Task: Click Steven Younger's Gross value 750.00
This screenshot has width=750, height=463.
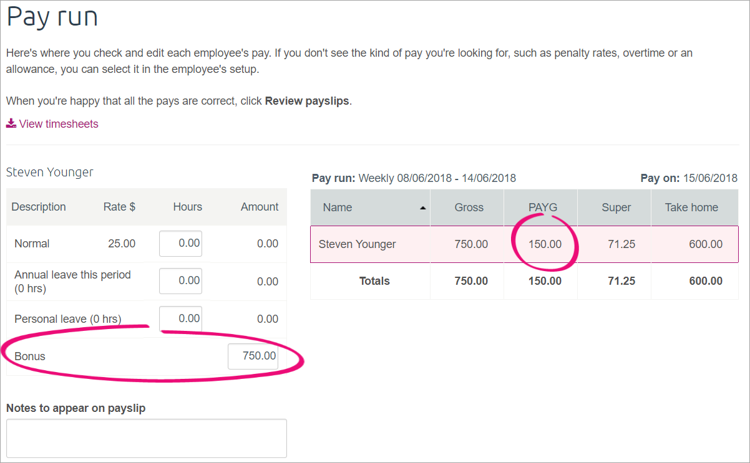Action: tap(471, 244)
